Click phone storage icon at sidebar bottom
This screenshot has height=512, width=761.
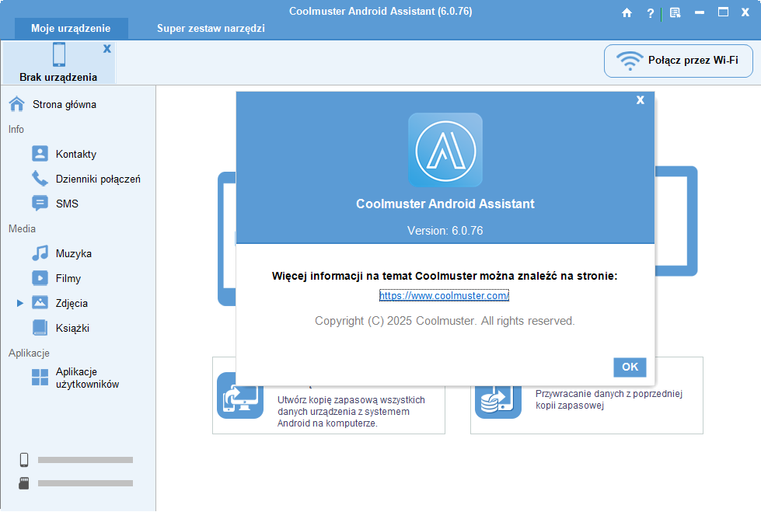[24, 459]
